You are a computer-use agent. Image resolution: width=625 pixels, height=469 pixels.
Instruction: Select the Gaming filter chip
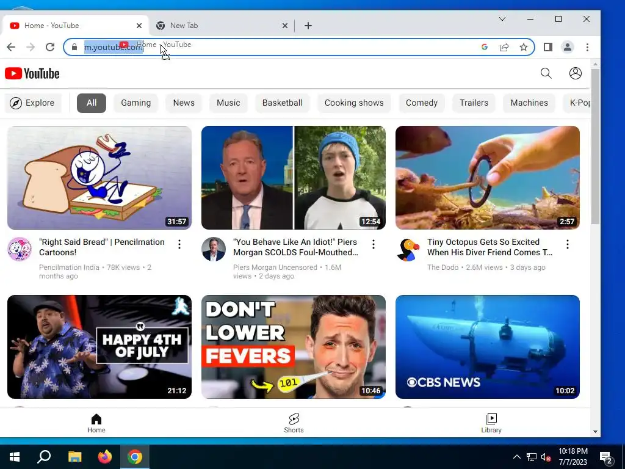point(136,103)
